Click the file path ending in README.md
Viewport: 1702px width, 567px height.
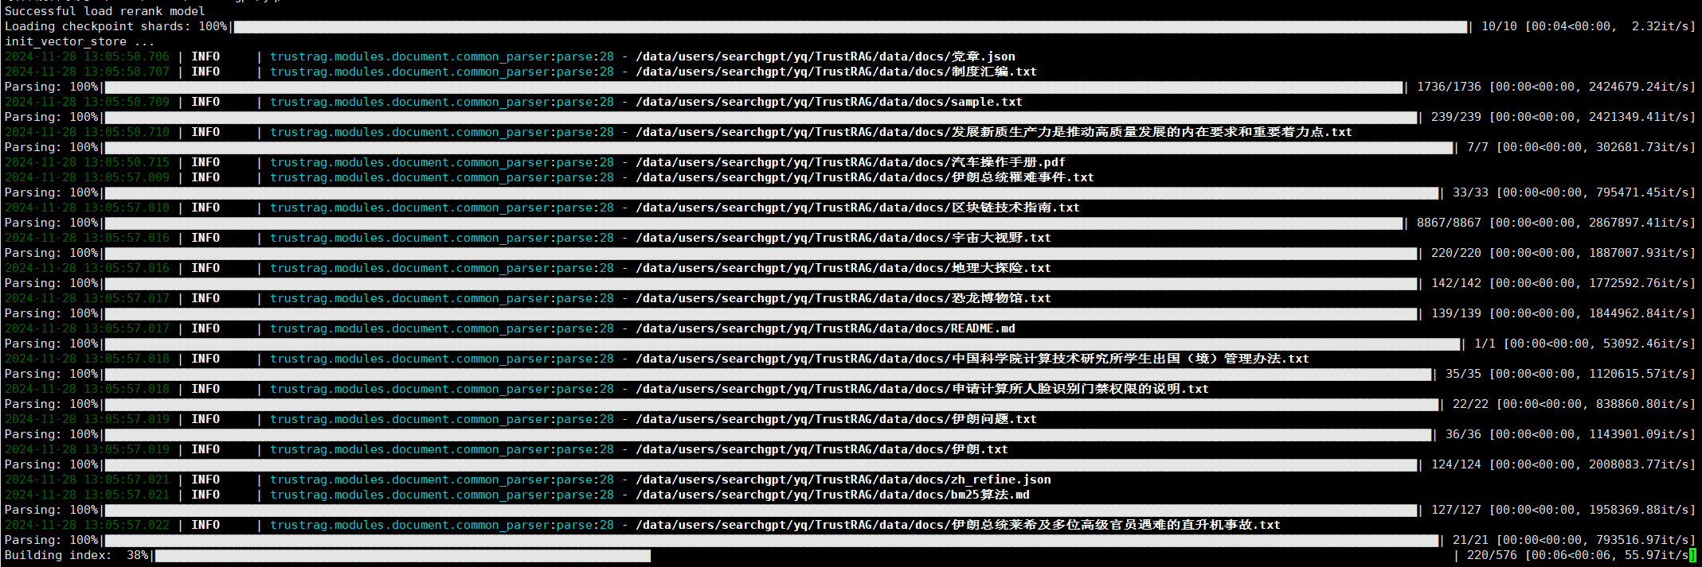click(x=825, y=328)
